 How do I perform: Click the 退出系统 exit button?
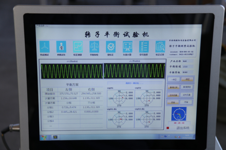183,128
